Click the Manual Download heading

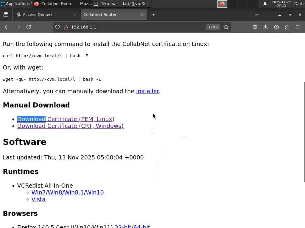(x=36, y=105)
